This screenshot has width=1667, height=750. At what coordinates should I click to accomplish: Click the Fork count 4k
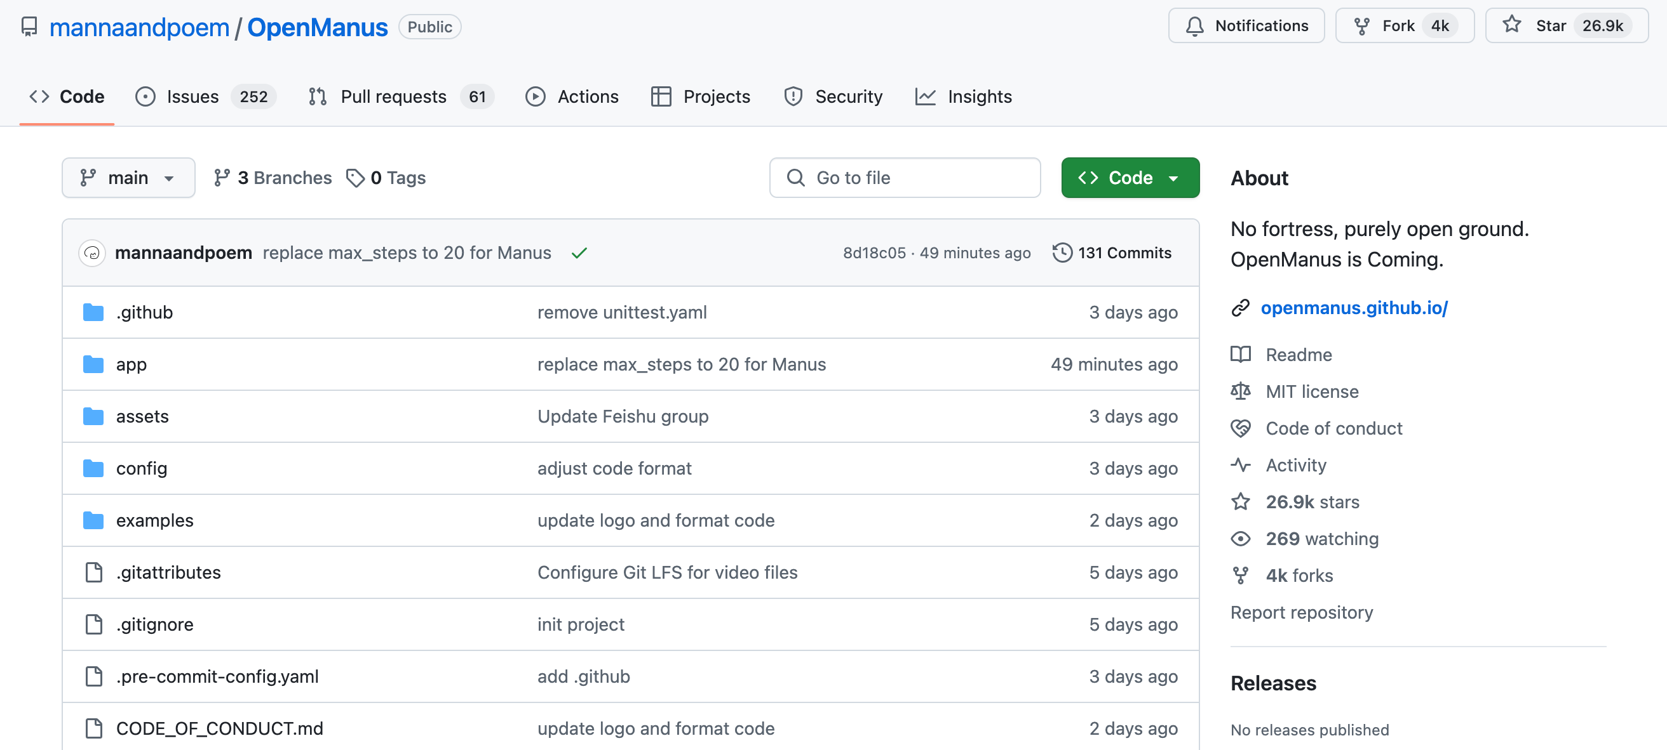(x=1440, y=26)
